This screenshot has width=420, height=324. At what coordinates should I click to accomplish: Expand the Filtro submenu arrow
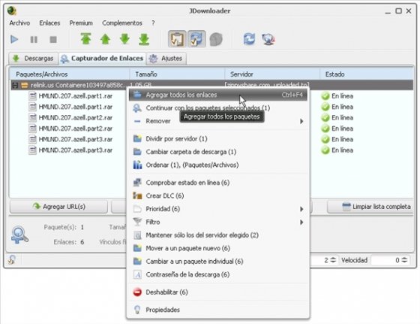coord(301,223)
